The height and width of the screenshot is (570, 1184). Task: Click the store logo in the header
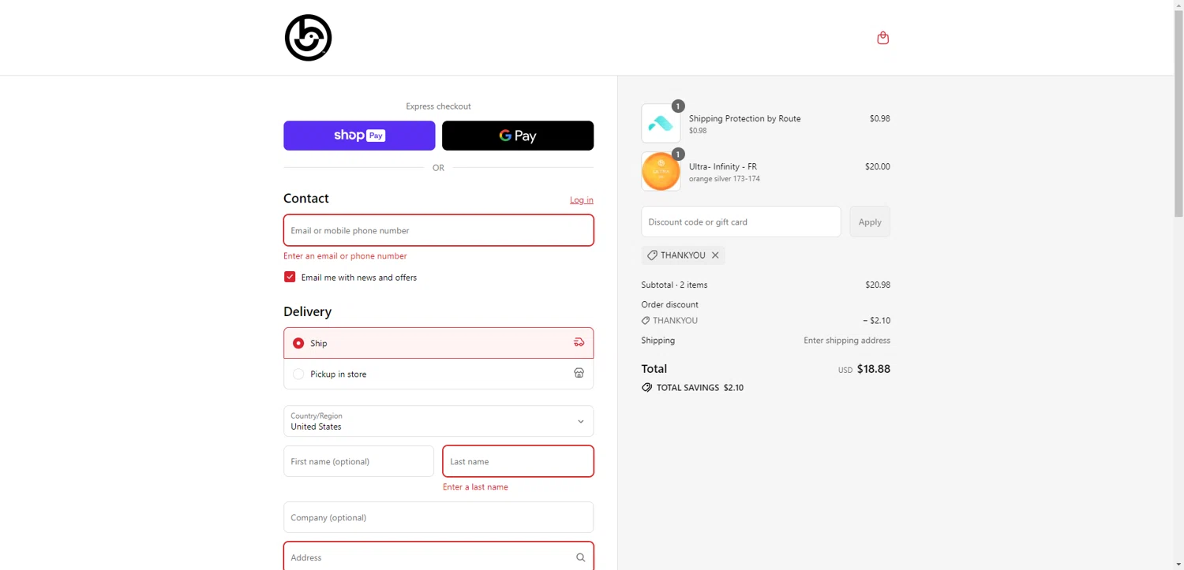click(308, 38)
